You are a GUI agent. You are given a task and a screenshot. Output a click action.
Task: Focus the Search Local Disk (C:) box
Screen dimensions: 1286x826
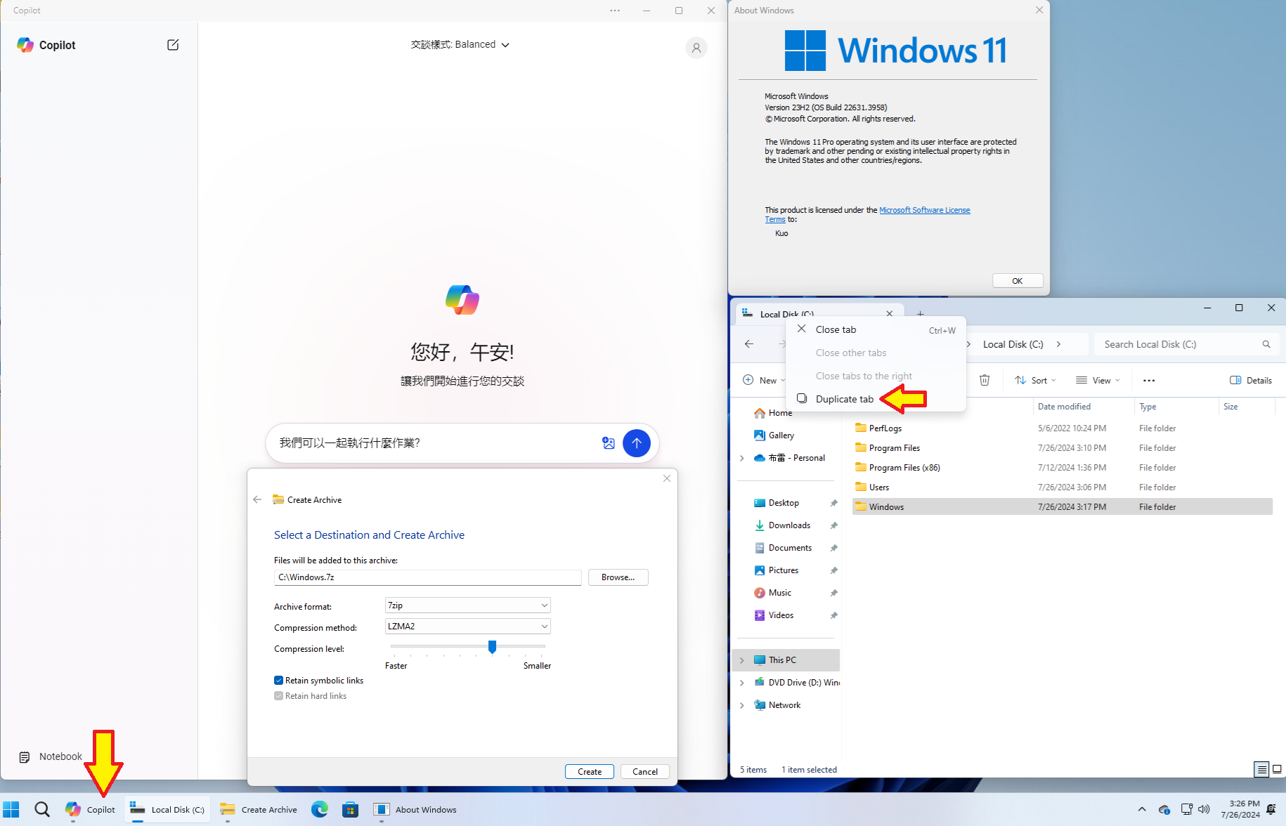(x=1185, y=344)
